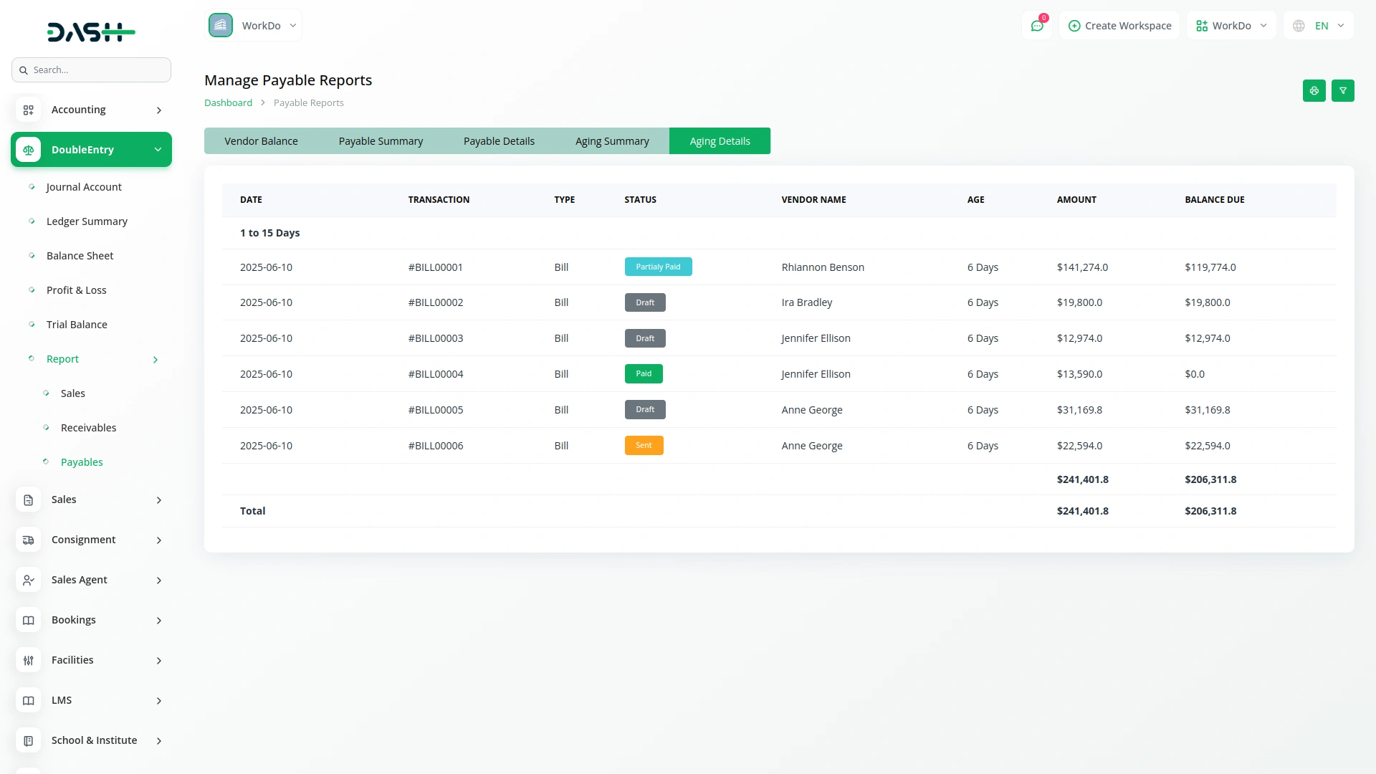Click the green print report icon
1376x774 pixels.
[1314, 91]
